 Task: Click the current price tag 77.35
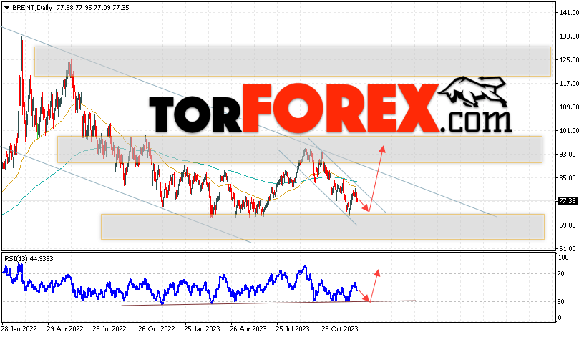pos(568,201)
